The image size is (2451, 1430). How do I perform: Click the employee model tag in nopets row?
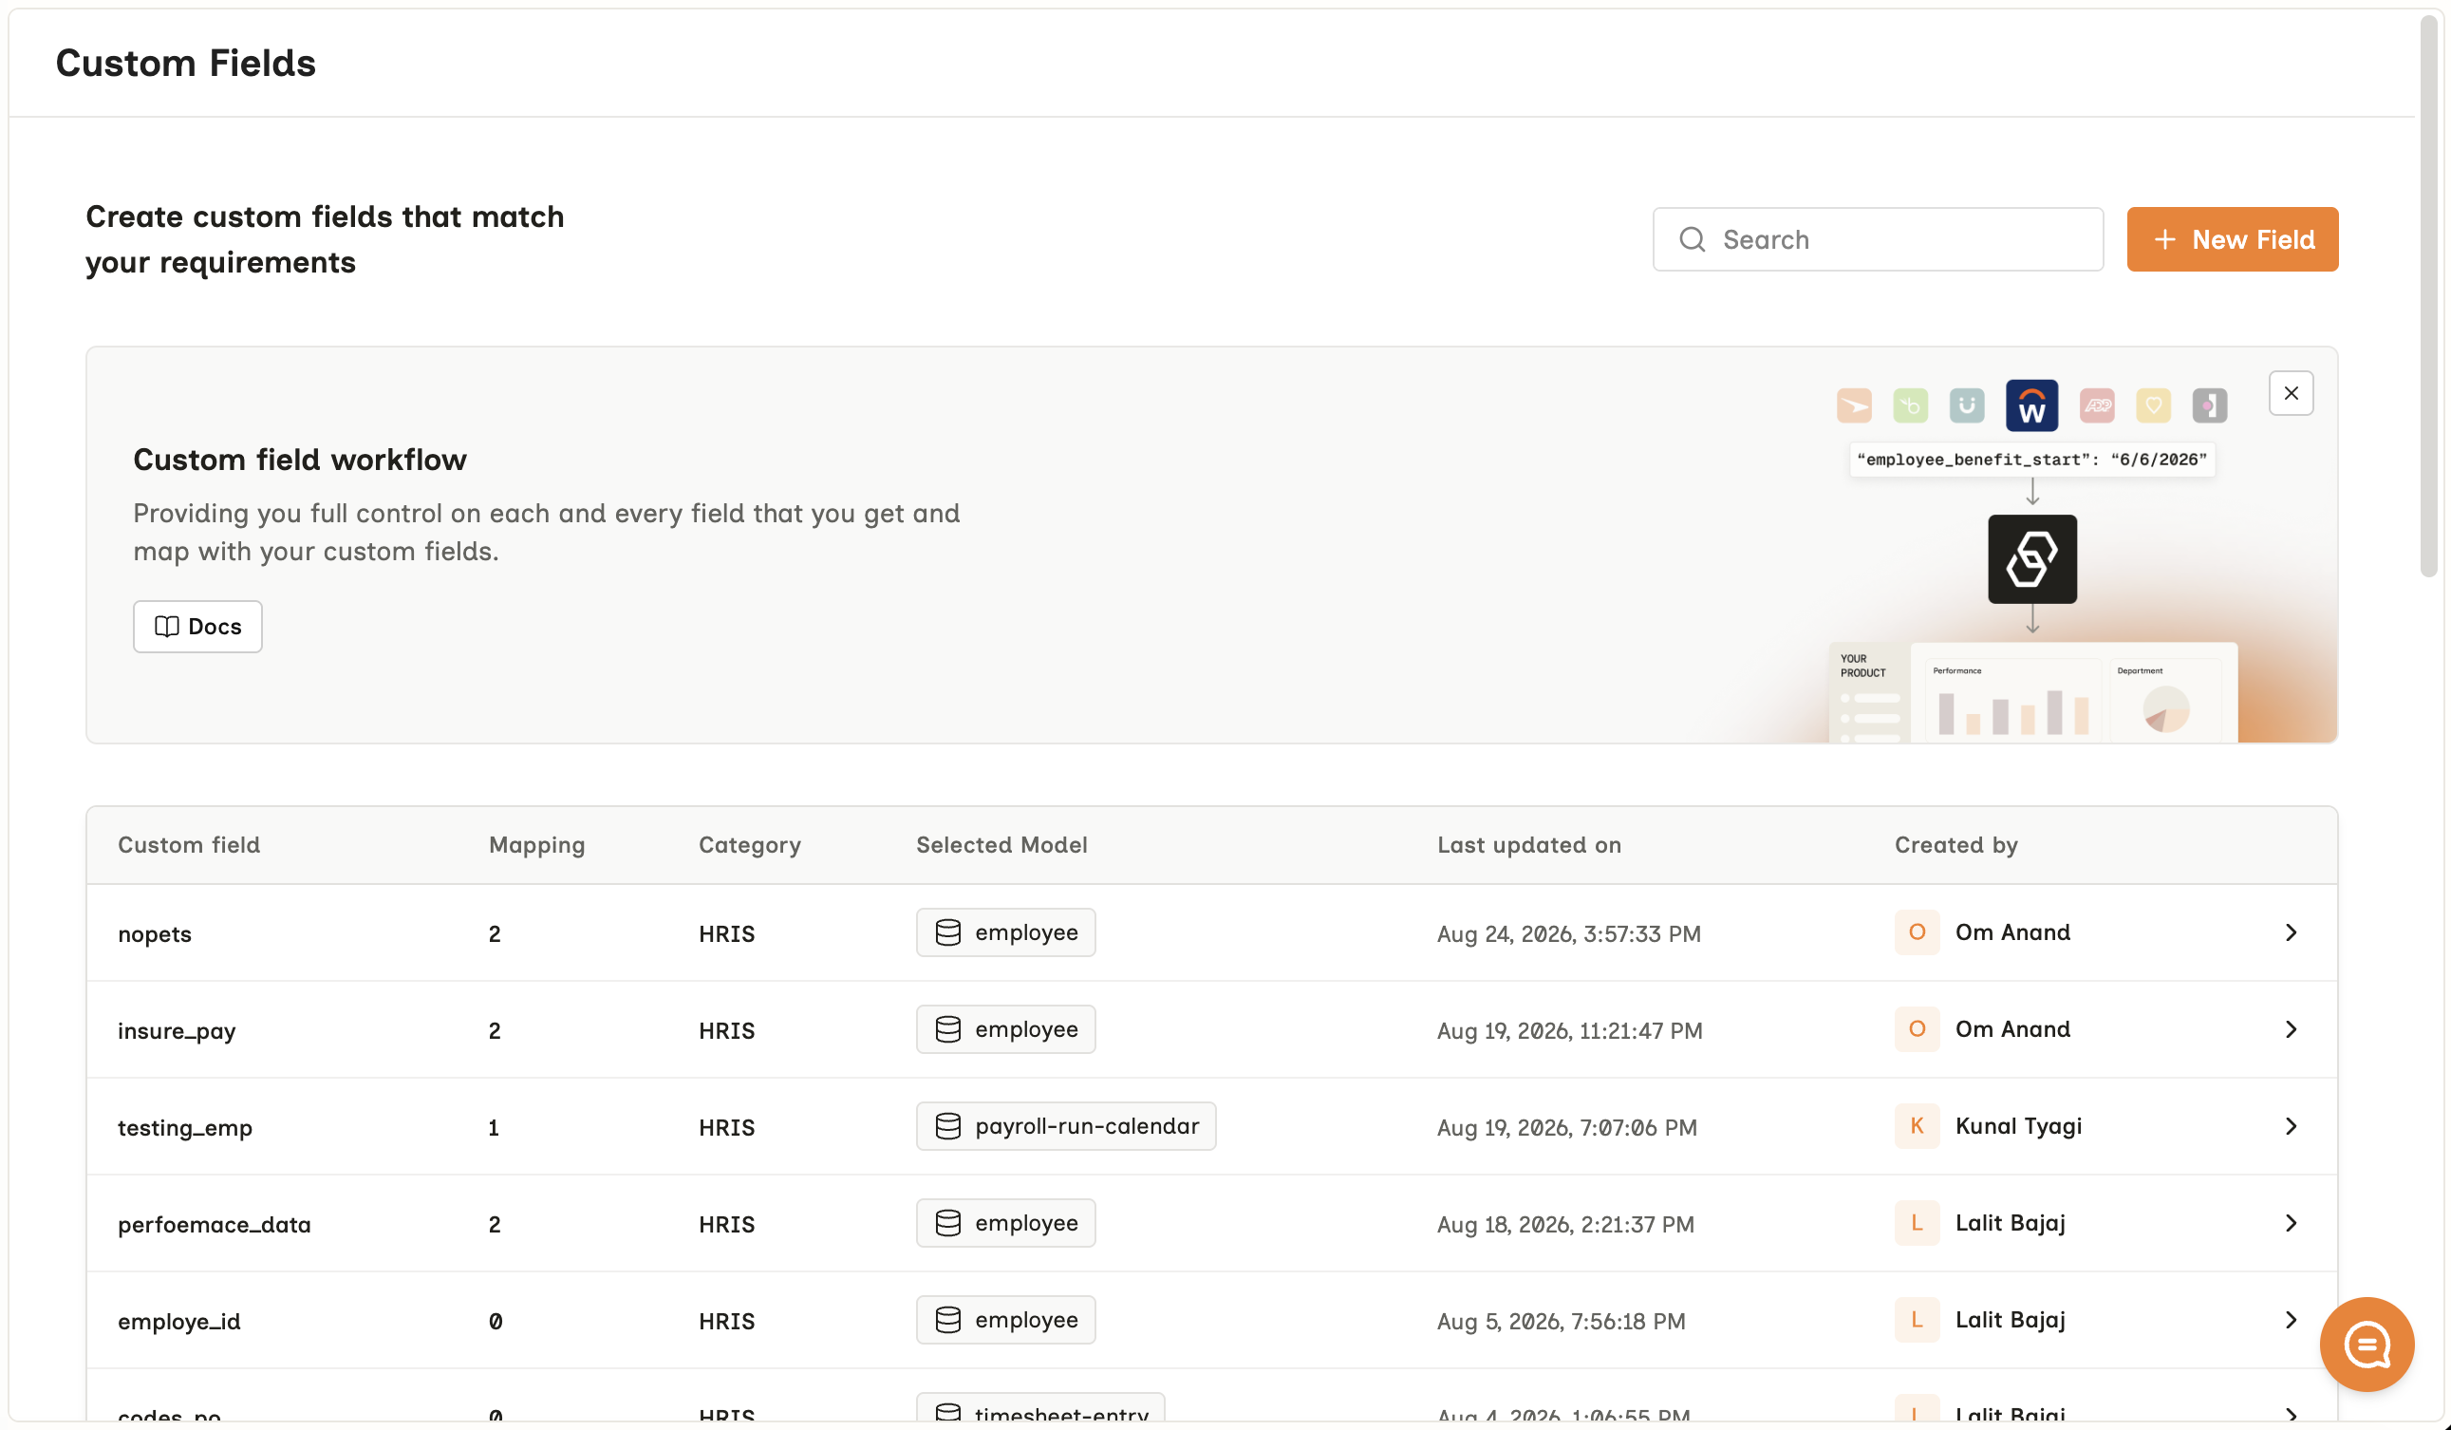point(1005,932)
